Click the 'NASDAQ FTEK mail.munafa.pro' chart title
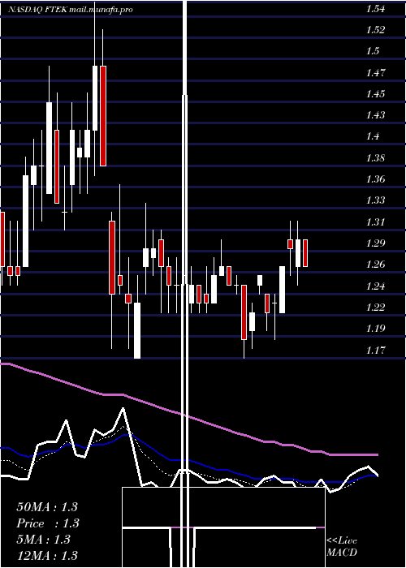Image resolution: width=406 pixels, height=568 pixels. [71, 10]
